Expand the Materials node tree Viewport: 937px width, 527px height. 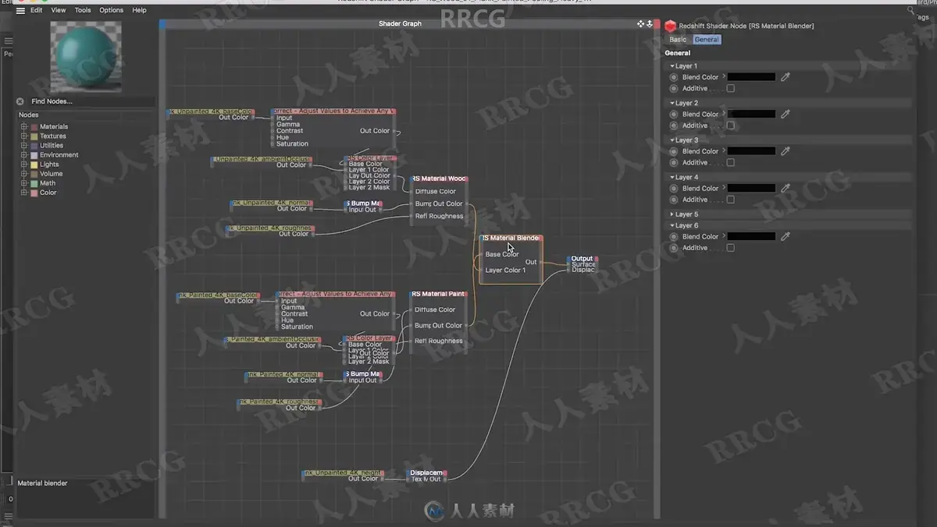click(24, 126)
